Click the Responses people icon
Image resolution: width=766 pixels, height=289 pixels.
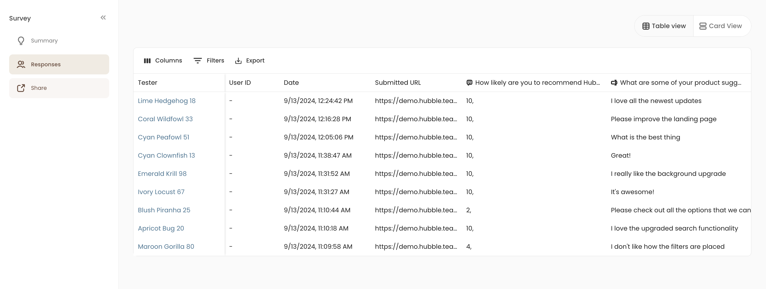coord(21,65)
